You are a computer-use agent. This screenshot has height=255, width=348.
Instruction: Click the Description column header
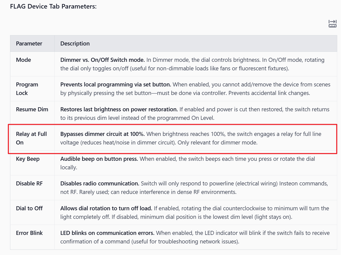(75, 43)
